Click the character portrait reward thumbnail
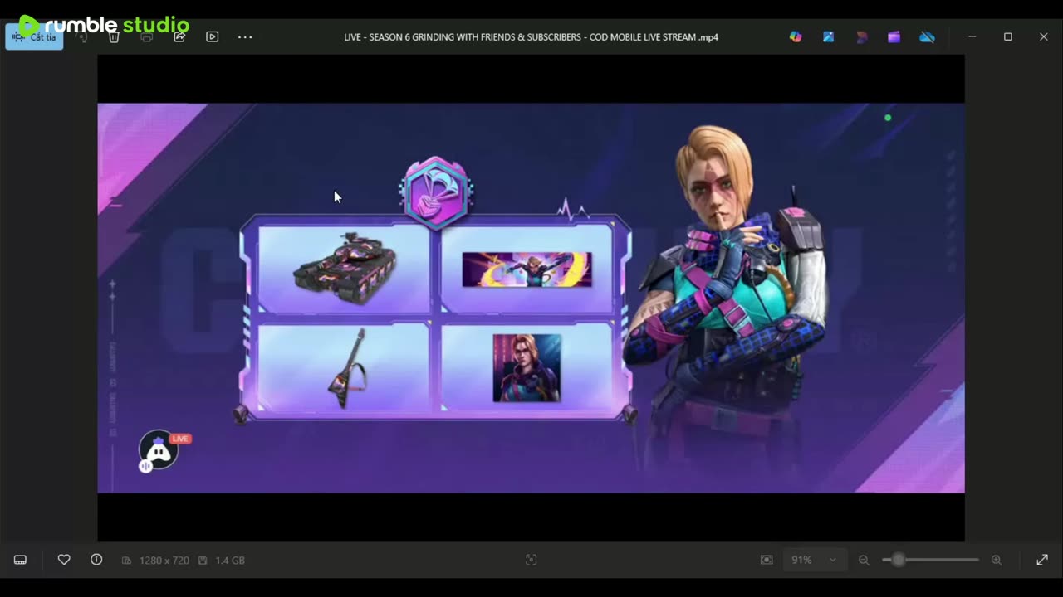Screen dimensions: 1063x597 click(527, 368)
